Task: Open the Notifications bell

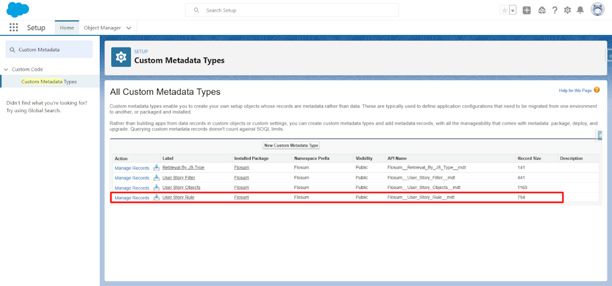Action: click(580, 10)
